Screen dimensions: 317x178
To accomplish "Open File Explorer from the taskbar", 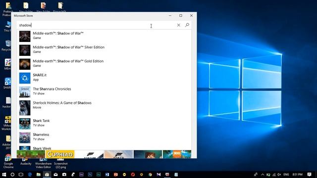I will click(x=39, y=175).
